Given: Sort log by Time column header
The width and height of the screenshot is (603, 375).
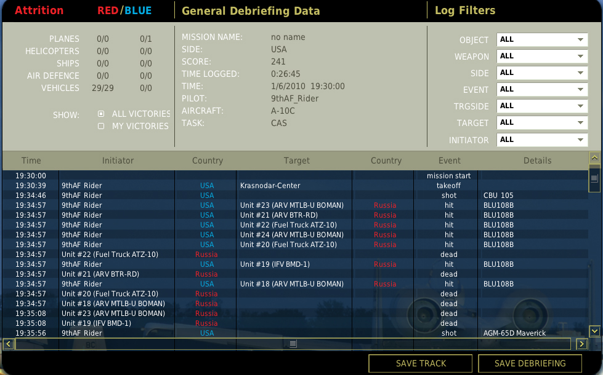Looking at the screenshot, I should (x=31, y=161).
